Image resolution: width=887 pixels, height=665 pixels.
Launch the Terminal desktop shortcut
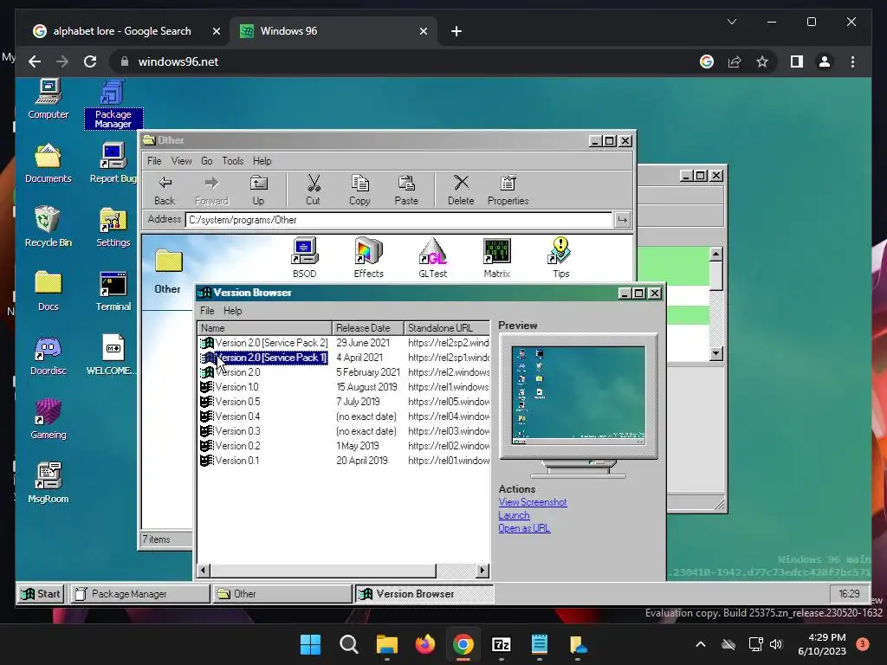click(x=113, y=291)
